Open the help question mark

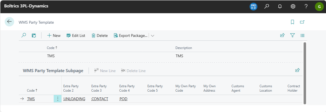(306, 6)
